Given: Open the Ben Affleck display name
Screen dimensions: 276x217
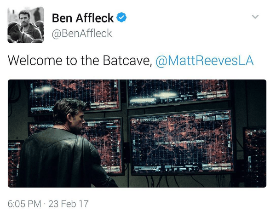Looking at the screenshot, I should point(83,18).
